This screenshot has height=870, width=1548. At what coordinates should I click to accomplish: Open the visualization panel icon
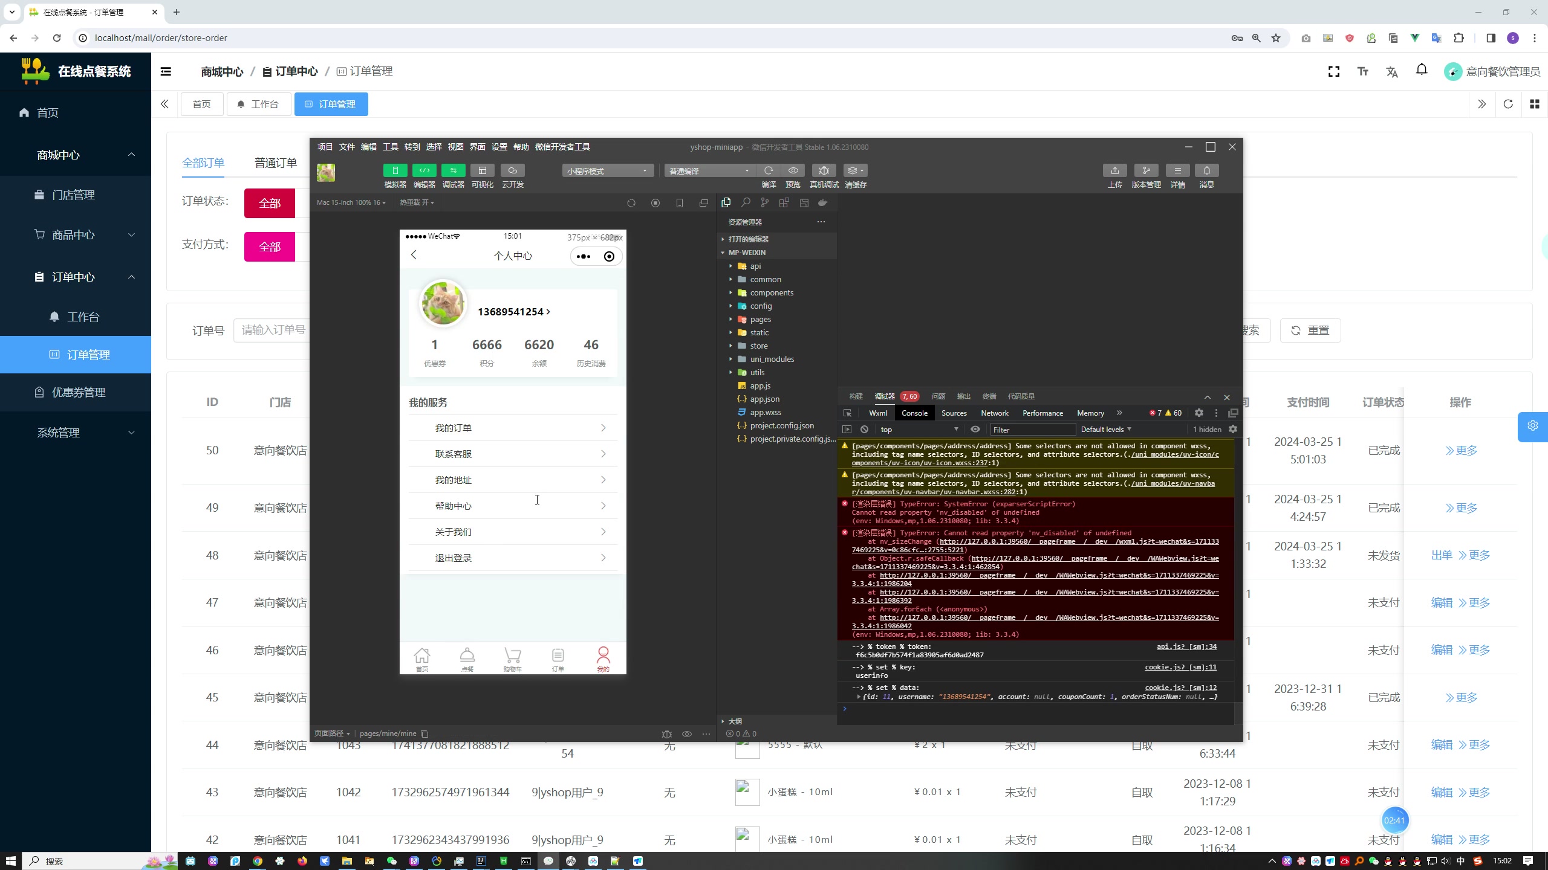482,170
